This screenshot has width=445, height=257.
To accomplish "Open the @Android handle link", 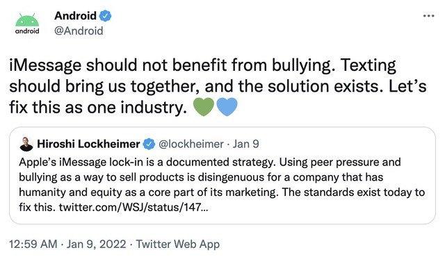I will [x=79, y=31].
